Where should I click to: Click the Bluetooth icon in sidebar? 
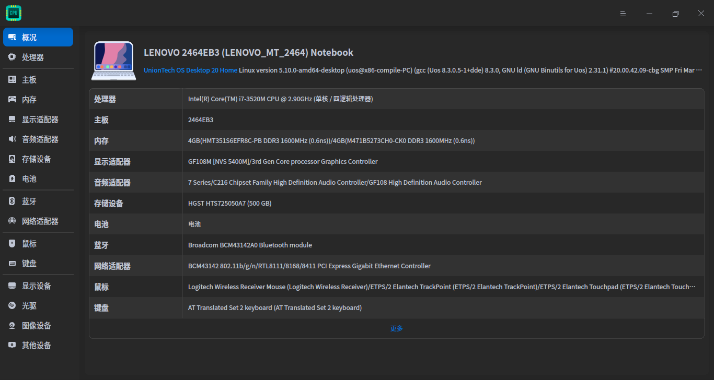pos(12,201)
